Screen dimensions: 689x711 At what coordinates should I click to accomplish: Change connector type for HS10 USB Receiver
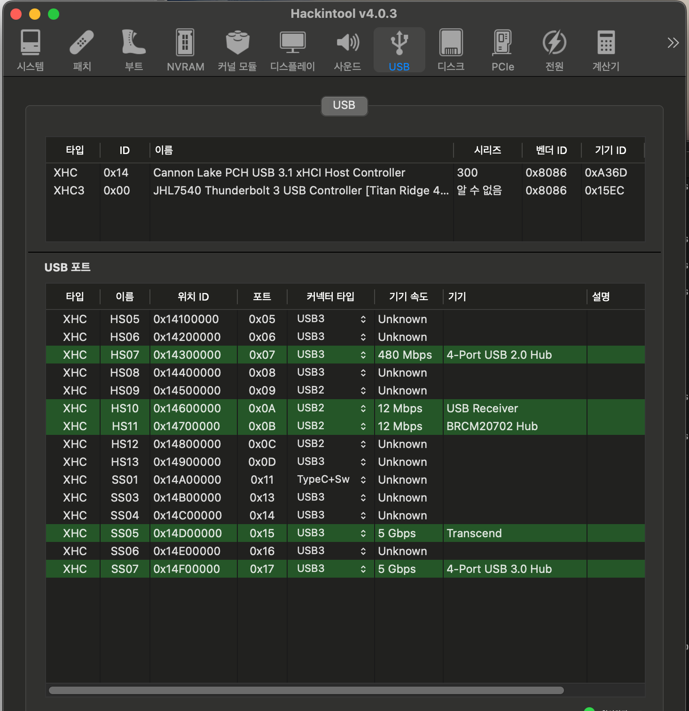(331, 408)
